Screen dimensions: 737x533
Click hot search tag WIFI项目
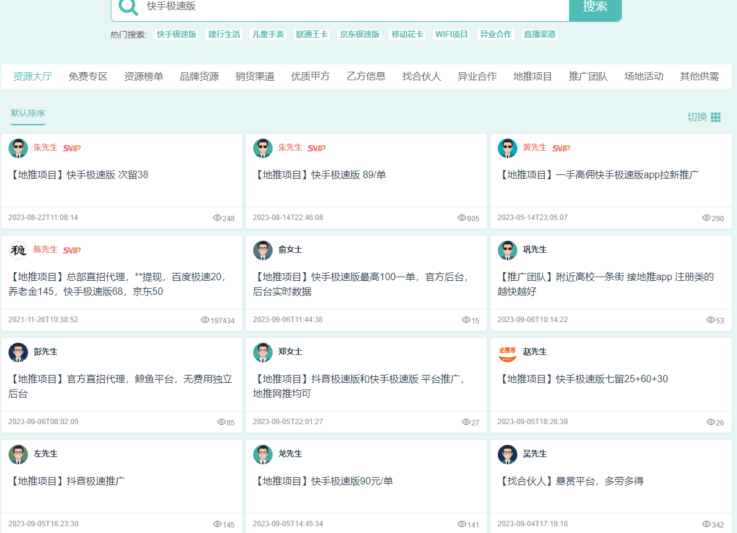452,35
